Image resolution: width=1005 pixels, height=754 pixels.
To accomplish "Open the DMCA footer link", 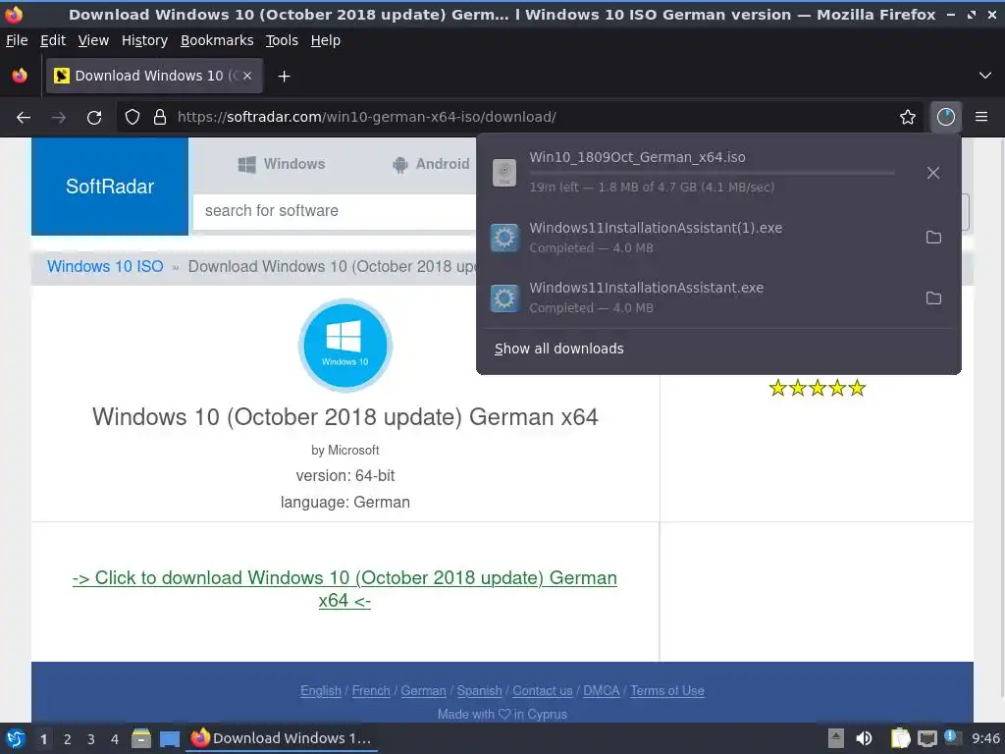I will (602, 691).
